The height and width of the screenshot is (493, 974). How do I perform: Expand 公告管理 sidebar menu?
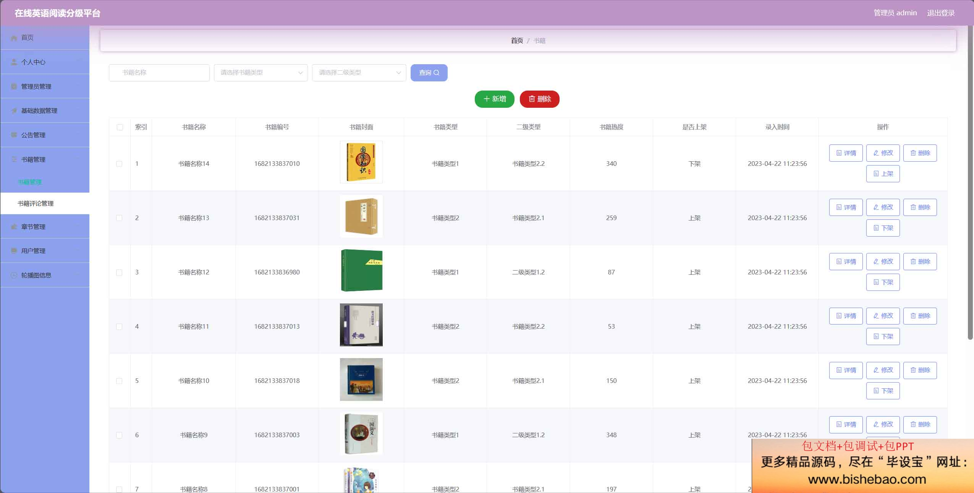[x=45, y=135]
